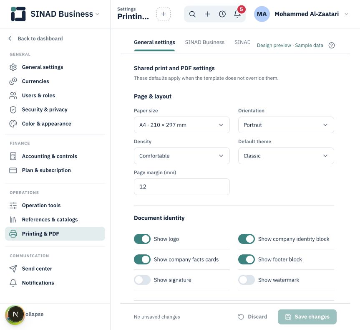
Task: Click the Currencies coins icon
Action: (13, 81)
